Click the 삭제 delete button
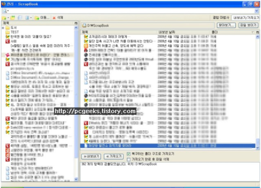261x188 pixels. point(58,17)
